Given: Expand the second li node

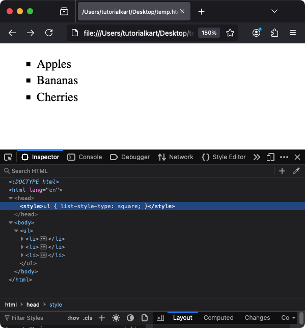Looking at the screenshot, I should (22, 247).
